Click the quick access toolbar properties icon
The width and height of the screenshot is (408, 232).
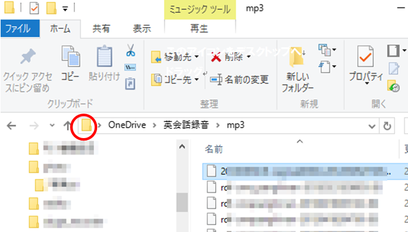tap(34, 9)
